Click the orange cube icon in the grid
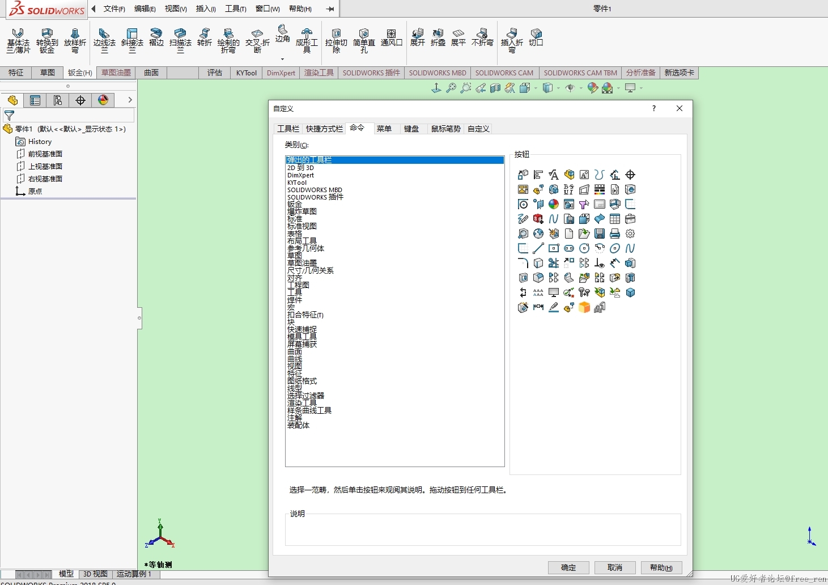 pyautogui.click(x=584, y=307)
